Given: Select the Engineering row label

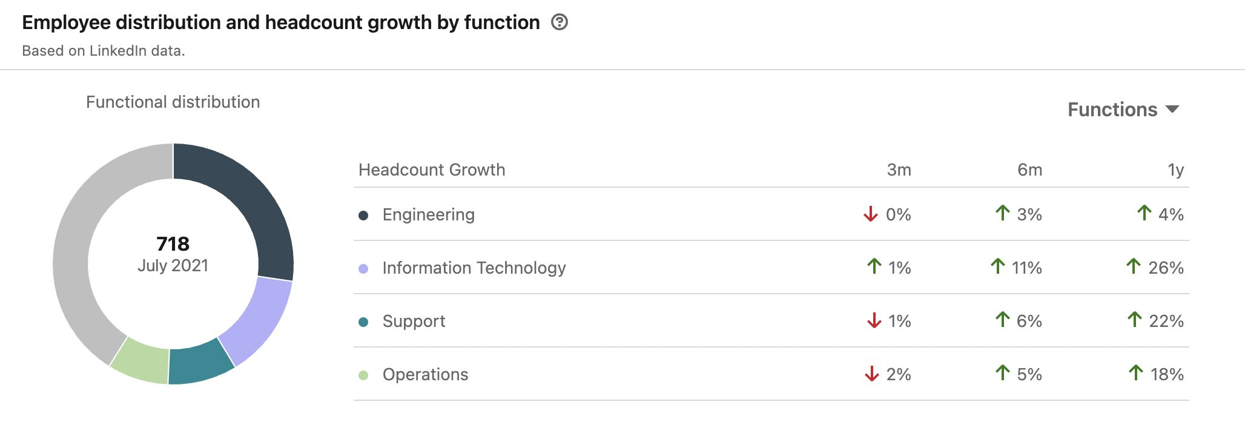Looking at the screenshot, I should pyautogui.click(x=428, y=215).
